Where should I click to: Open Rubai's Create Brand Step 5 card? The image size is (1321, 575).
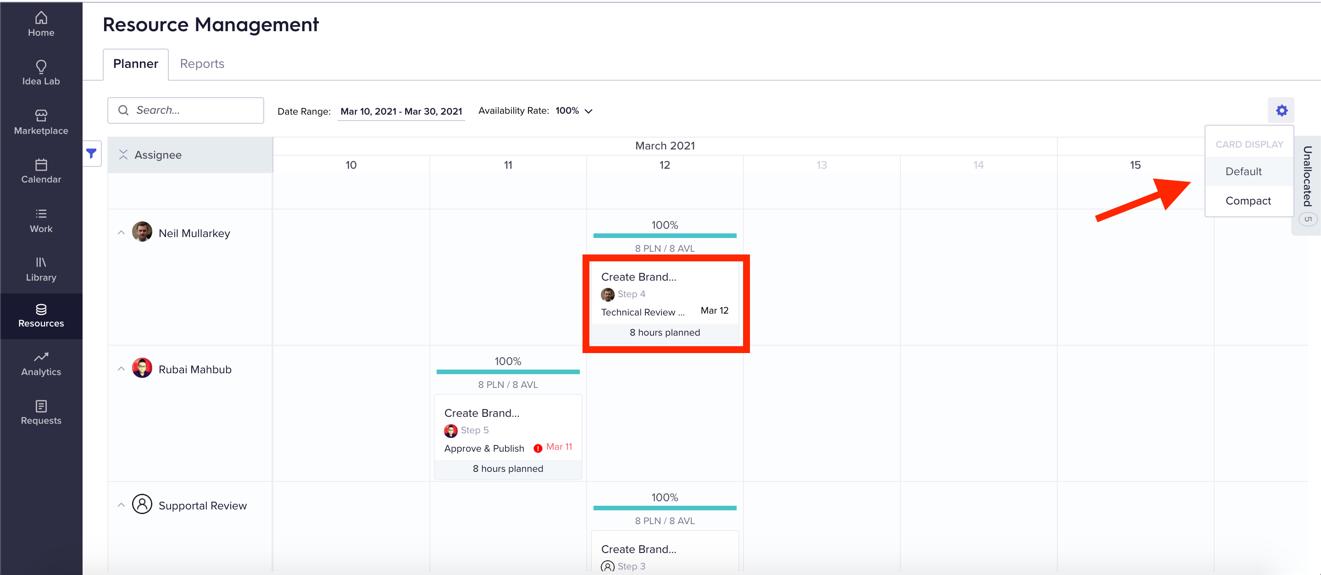[508, 437]
